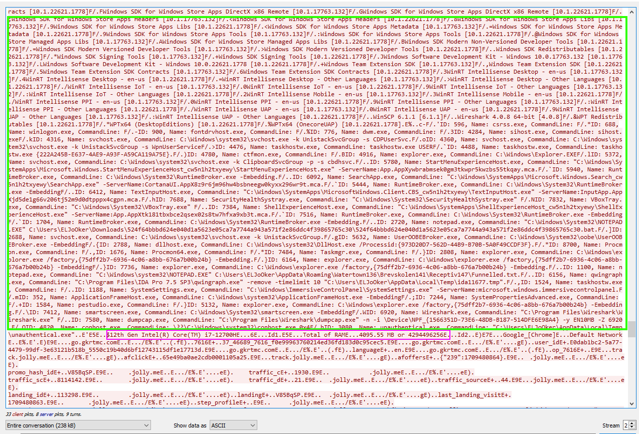639x434 pixels.
Task: Click the Stream number input field
Action: click(625, 425)
